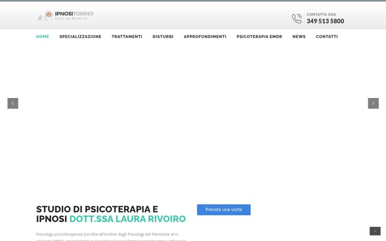
Task: Click the Psicologa psicoterapeuta paragraph text
Action: click(x=111, y=237)
